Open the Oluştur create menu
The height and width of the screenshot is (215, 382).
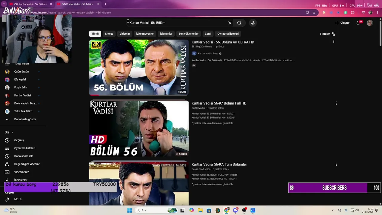342,23
